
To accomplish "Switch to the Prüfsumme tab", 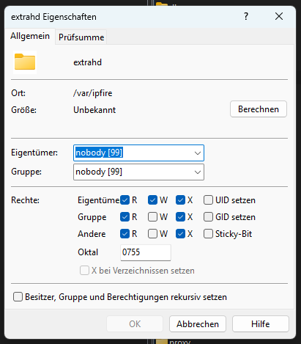I will (x=81, y=37).
